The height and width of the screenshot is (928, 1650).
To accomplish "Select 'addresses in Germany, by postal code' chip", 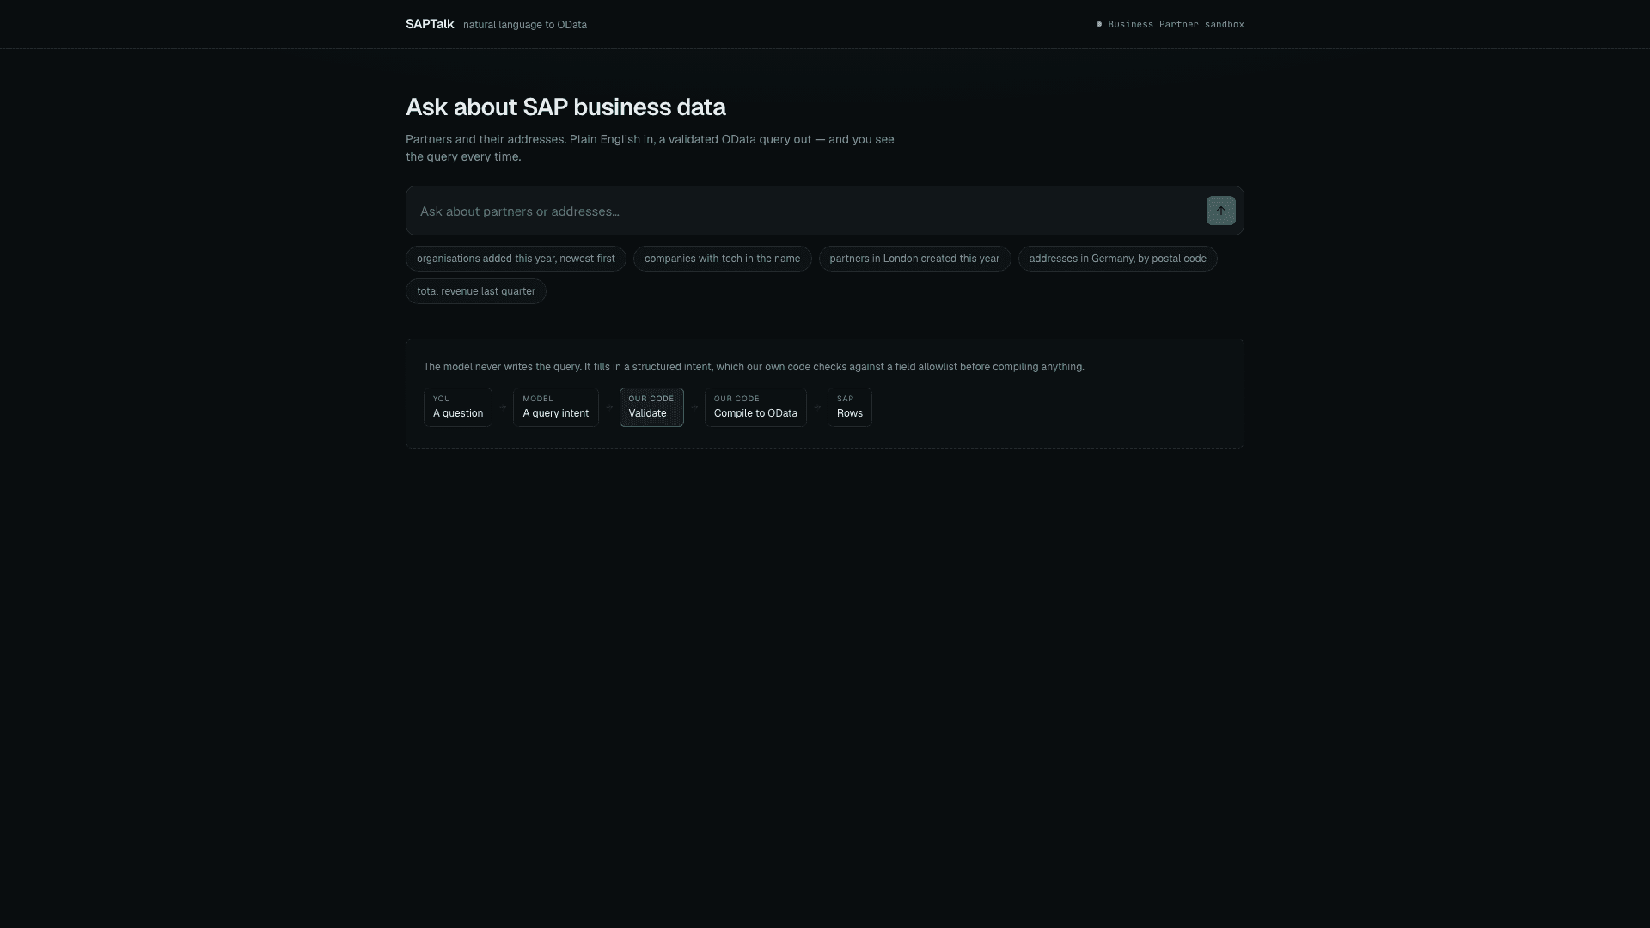I will click(x=1117, y=259).
